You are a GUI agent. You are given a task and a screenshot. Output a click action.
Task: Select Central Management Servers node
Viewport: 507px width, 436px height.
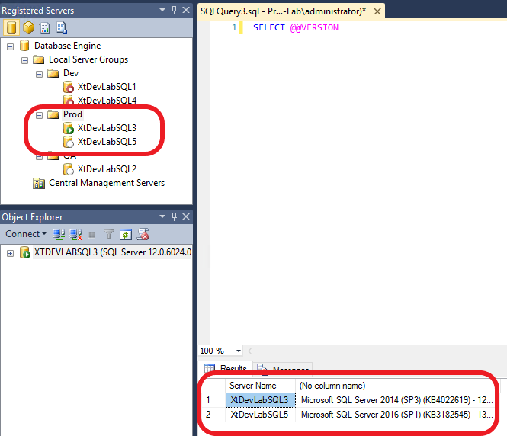click(107, 183)
